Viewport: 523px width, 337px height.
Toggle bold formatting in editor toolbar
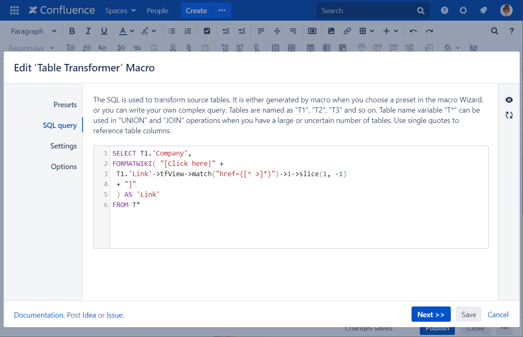pos(72,31)
